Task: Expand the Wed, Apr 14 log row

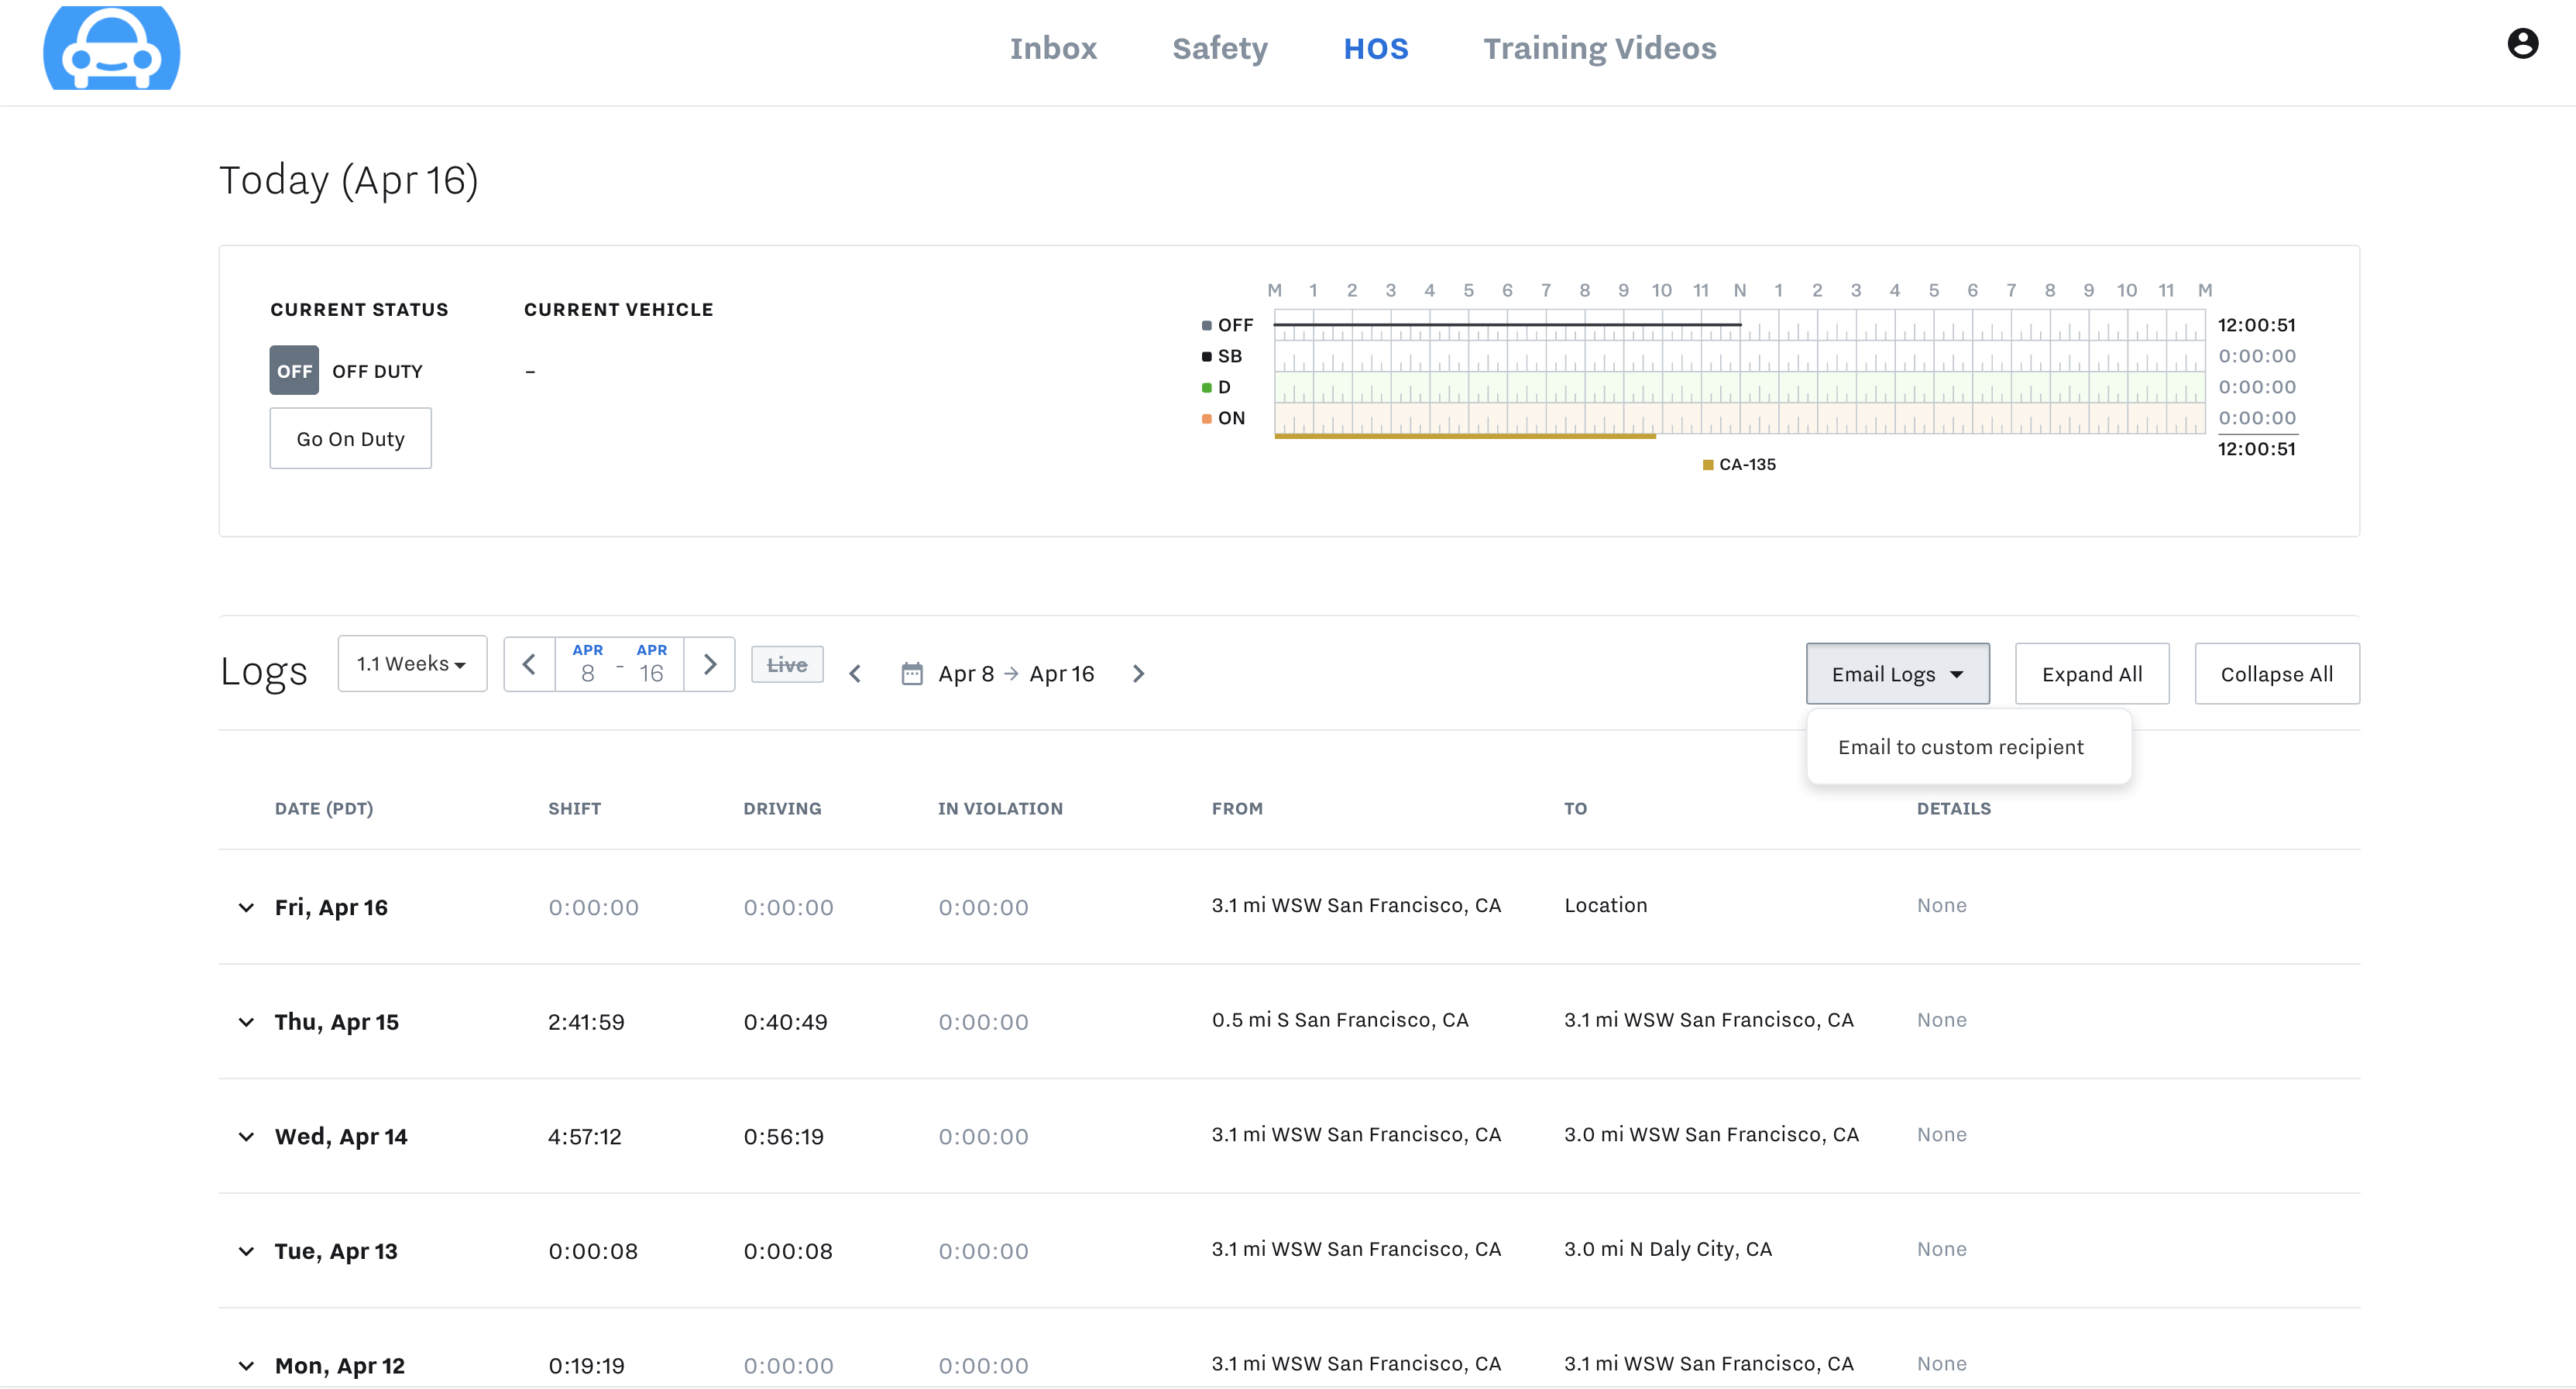Action: click(x=246, y=1137)
